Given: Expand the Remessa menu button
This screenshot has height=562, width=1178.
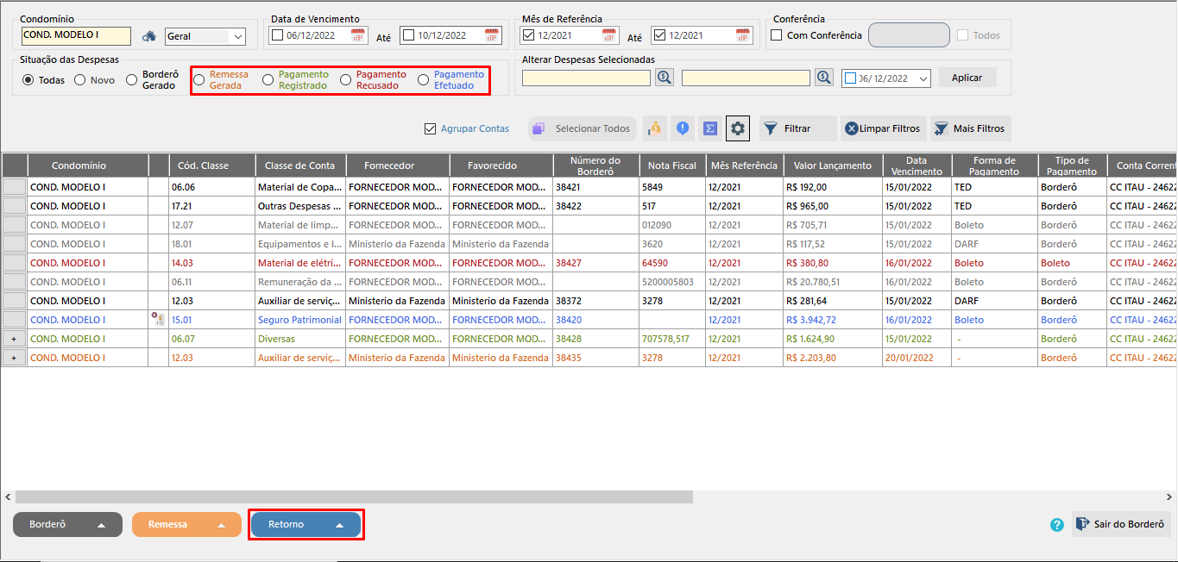Looking at the screenshot, I should pyautogui.click(x=186, y=524).
